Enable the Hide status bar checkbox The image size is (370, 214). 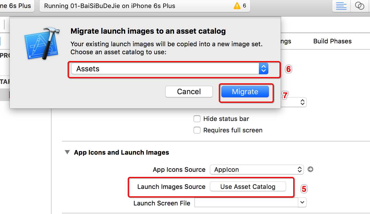coord(197,119)
